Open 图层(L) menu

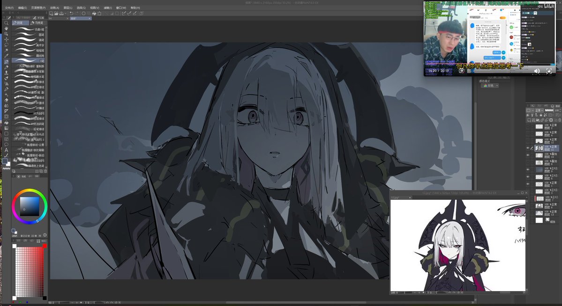[68, 7]
